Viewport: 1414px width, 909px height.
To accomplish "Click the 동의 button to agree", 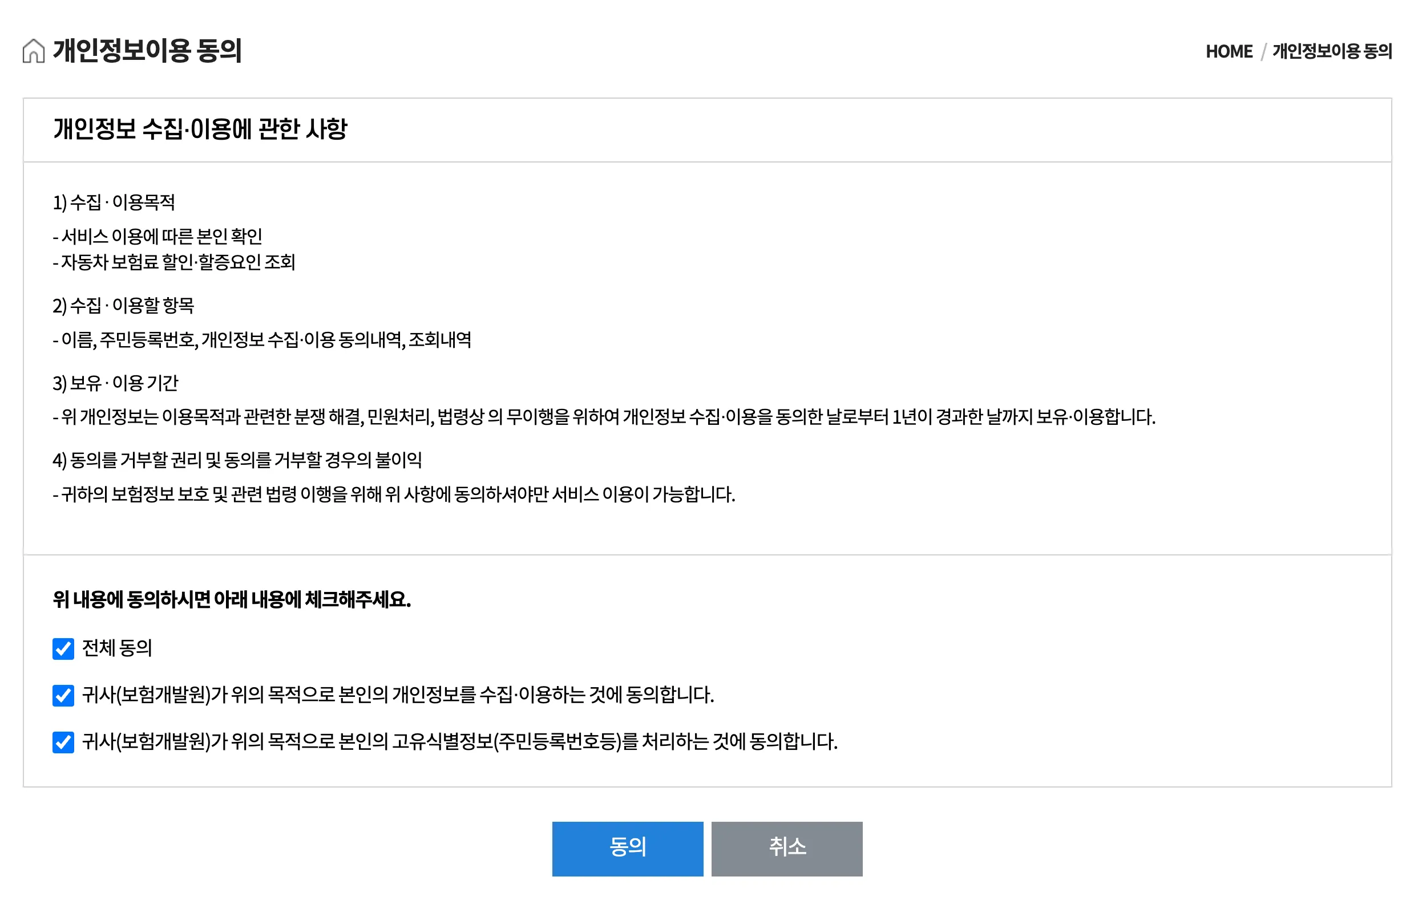I will 628,848.
